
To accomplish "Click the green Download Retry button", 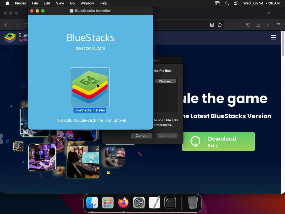I will (x=218, y=142).
